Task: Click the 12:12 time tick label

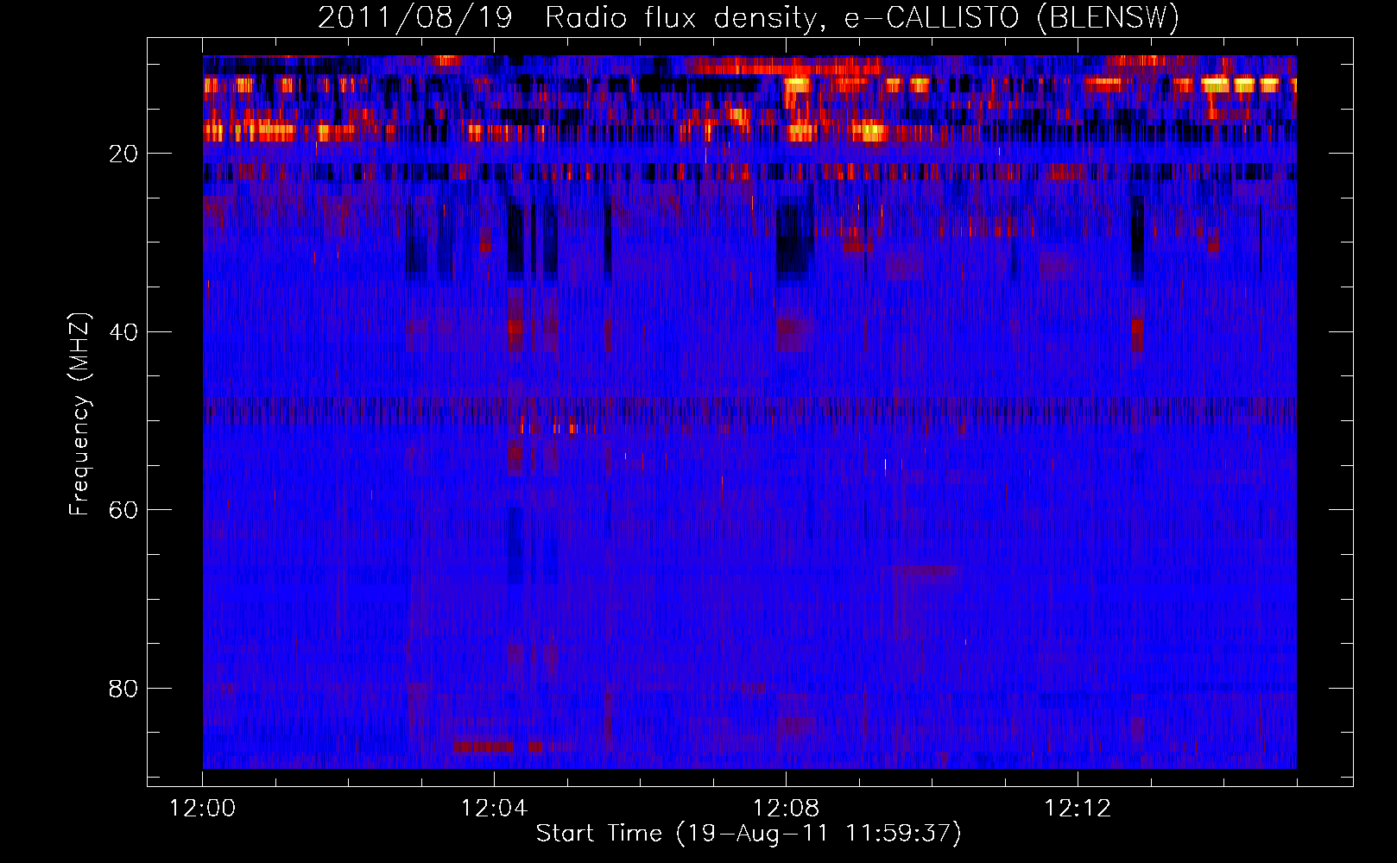Action: (1078, 809)
